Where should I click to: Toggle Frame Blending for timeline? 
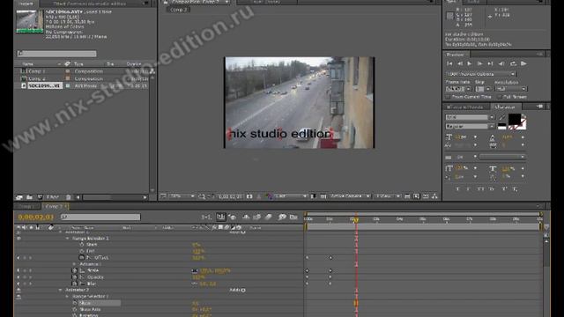coord(257,217)
